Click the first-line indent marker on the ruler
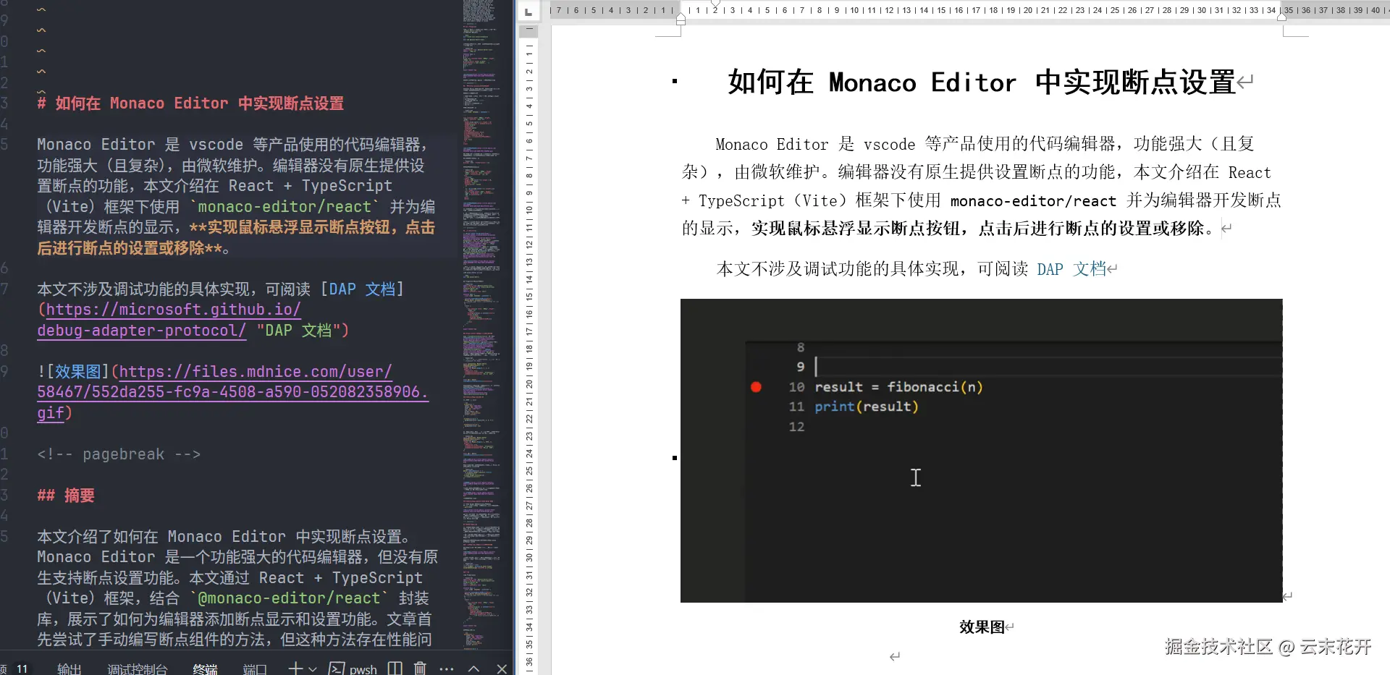 pos(715,4)
